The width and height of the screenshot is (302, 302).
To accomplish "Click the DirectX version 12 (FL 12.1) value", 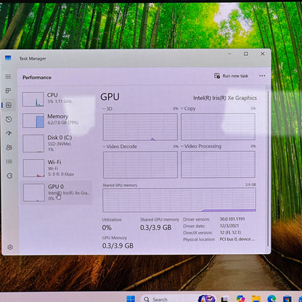I will 230,232.
